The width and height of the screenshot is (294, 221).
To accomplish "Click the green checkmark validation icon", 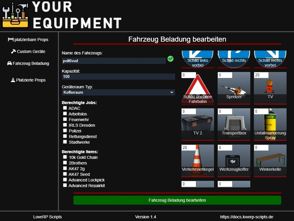I will [x=170, y=59].
